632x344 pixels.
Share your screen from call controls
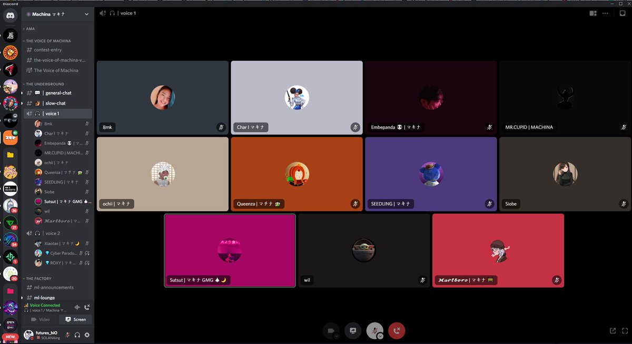coord(353,330)
